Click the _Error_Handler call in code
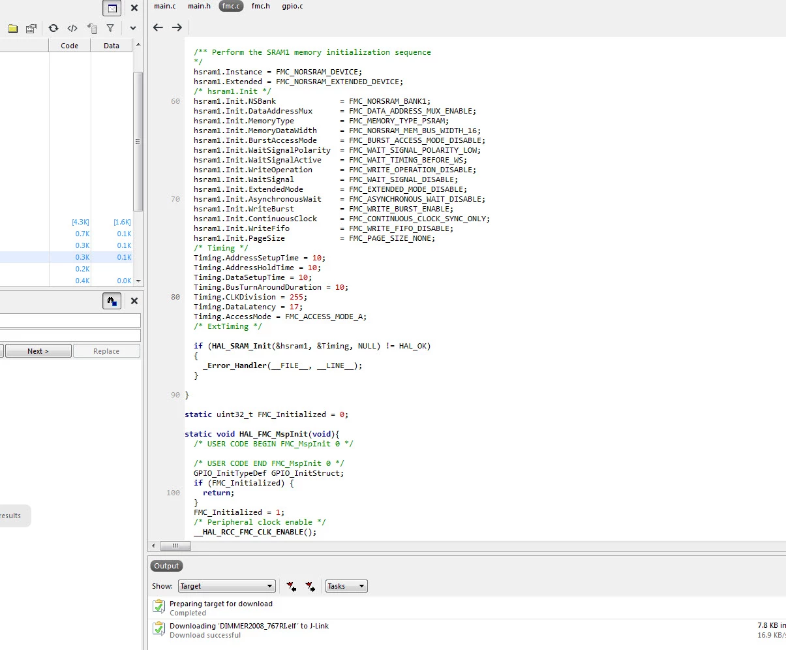The image size is (786, 650). click(x=235, y=365)
